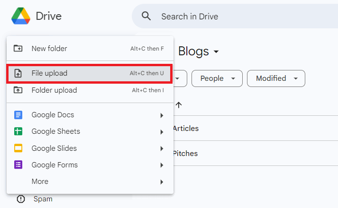The width and height of the screenshot is (338, 208).
Task: Expand the Google Slides submenu arrow
Action: (162, 148)
